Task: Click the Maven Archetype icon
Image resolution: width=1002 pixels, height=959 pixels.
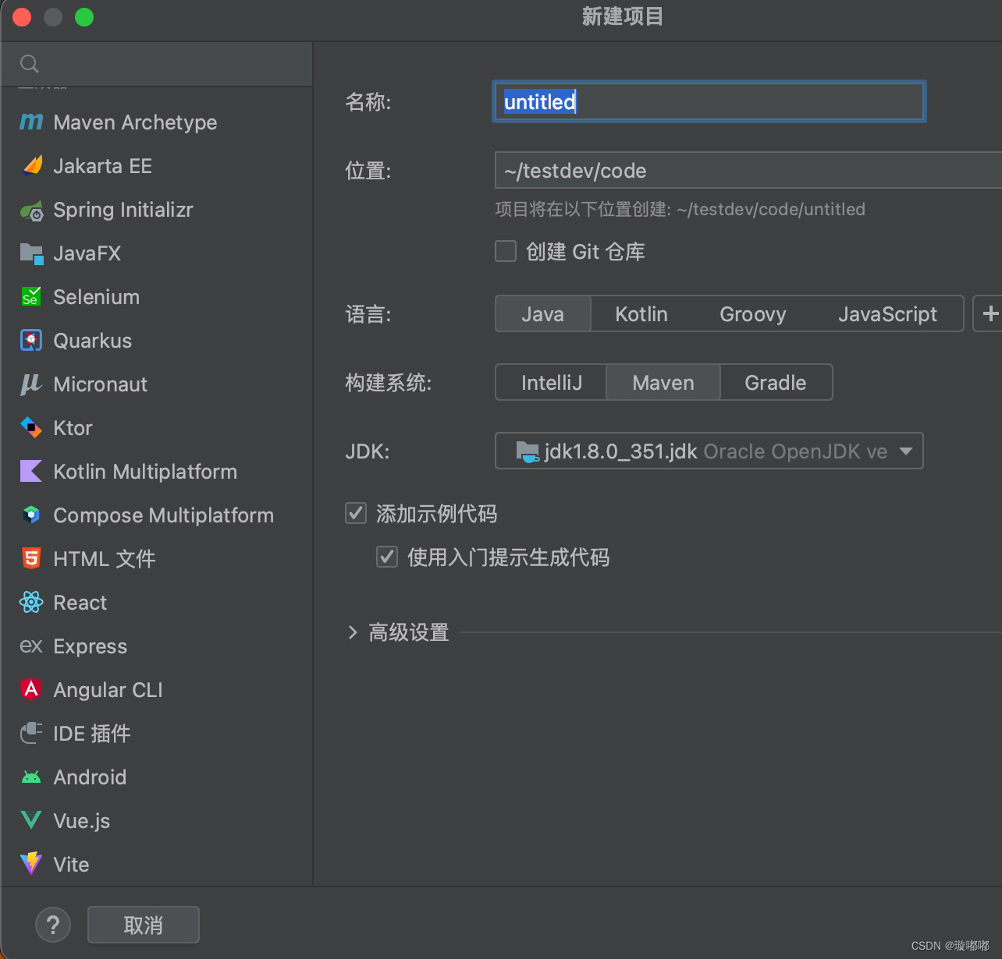Action: point(31,122)
